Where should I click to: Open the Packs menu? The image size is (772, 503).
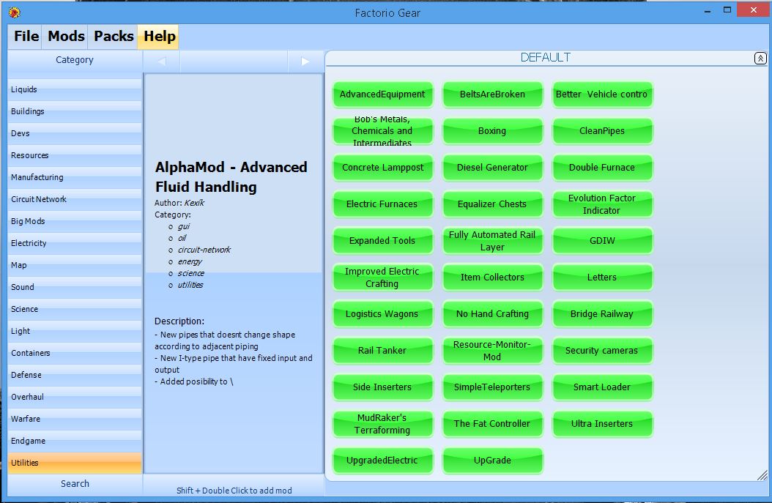click(x=114, y=37)
